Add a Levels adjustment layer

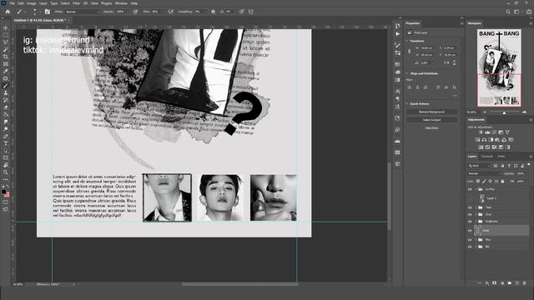(x=487, y=132)
